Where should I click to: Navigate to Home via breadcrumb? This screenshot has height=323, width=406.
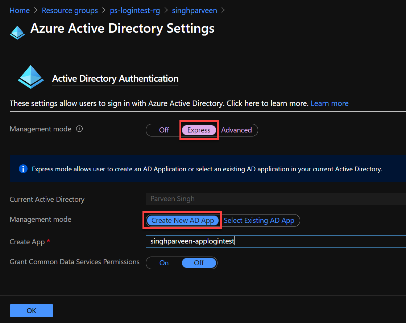click(x=20, y=11)
